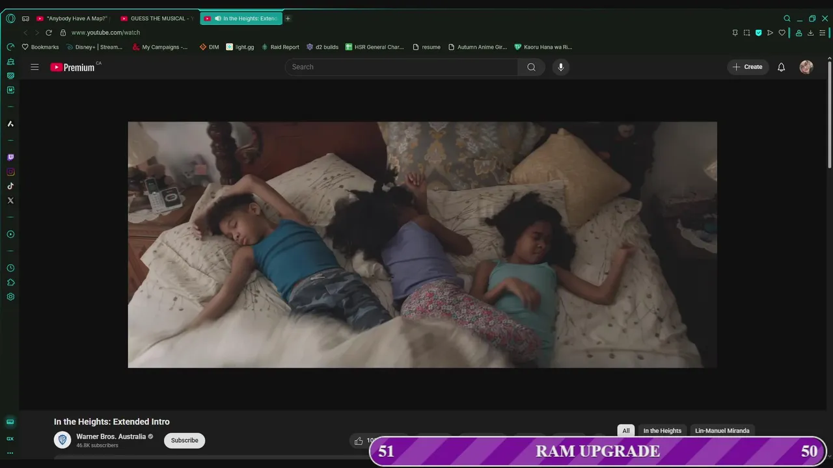This screenshot has height=468, width=833.
Task: Open Easy Setup sliders icon
Action: [823, 32]
